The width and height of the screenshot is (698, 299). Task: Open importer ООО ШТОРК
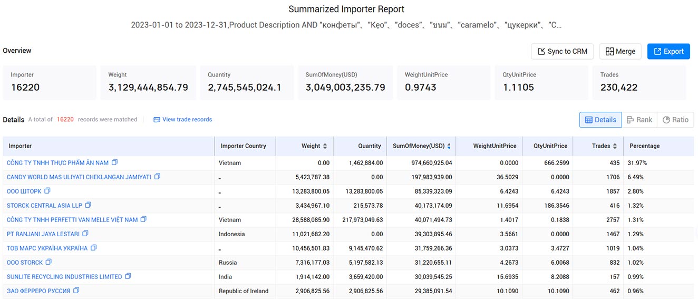tap(24, 191)
